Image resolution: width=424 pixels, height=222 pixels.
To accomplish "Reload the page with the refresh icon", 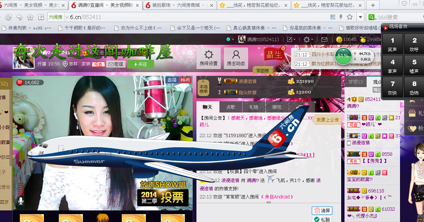I will [x=8, y=17].
